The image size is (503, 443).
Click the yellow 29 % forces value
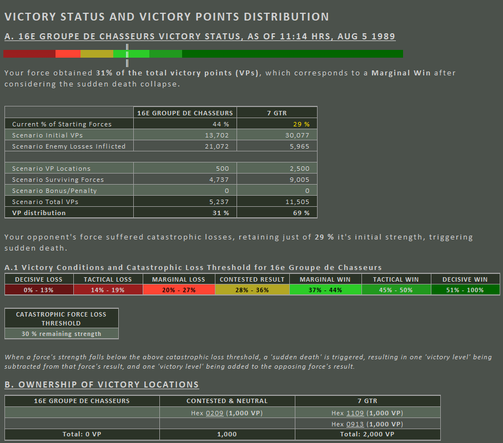point(302,124)
